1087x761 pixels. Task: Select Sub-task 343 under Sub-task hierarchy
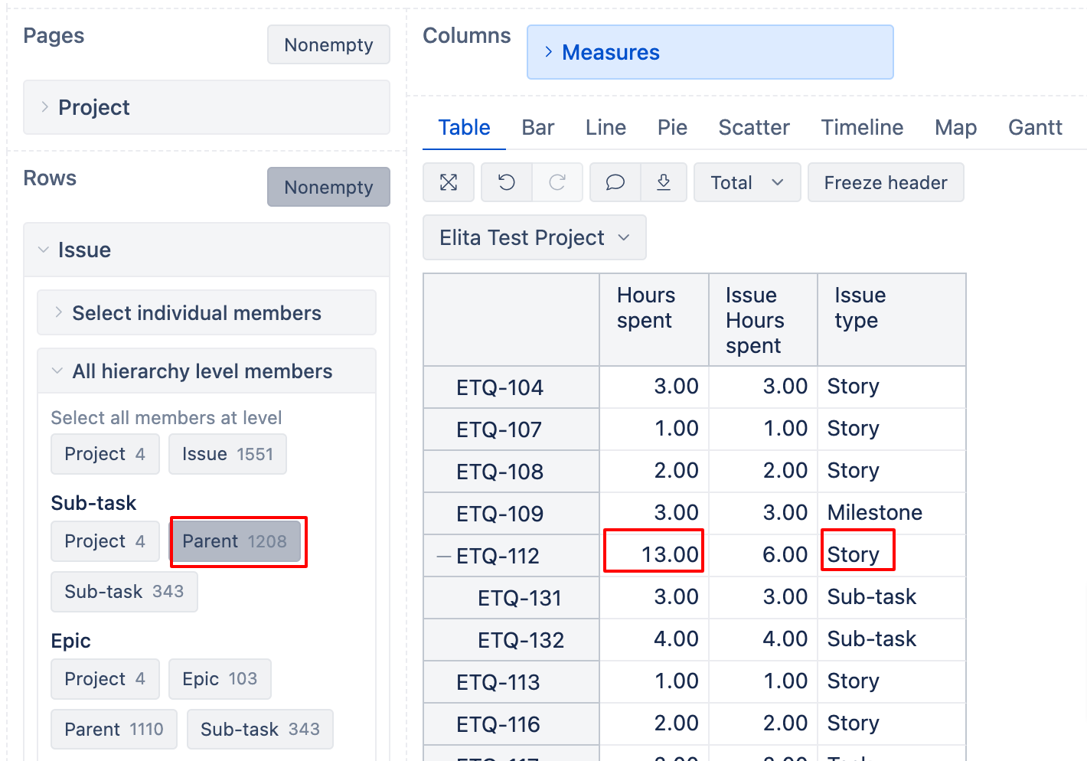tap(124, 592)
